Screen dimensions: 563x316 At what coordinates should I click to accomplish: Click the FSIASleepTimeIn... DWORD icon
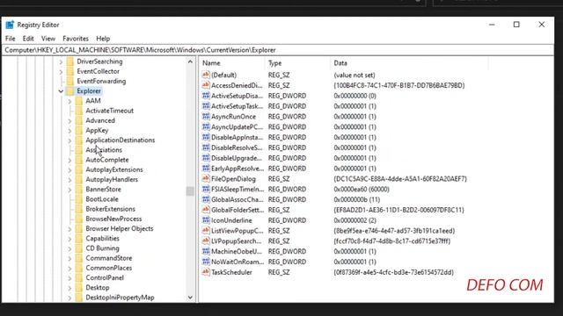[206, 189]
